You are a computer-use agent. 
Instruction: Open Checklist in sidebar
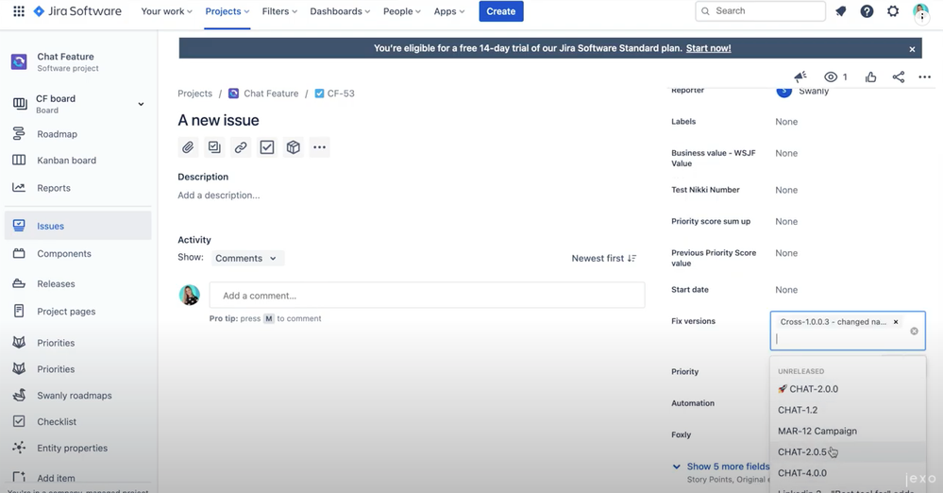(78, 421)
